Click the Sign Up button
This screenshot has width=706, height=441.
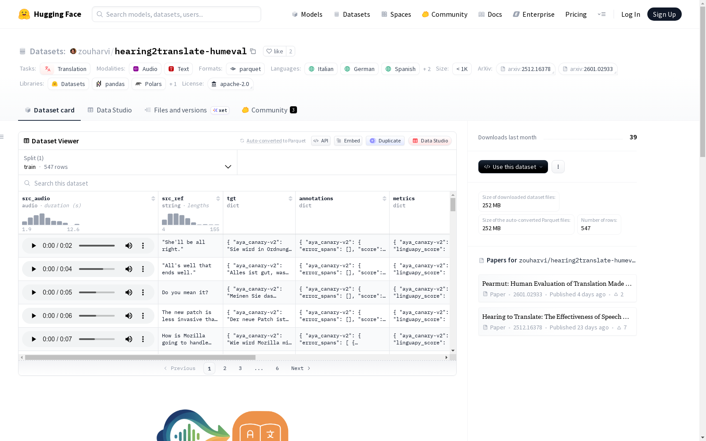tap(664, 14)
